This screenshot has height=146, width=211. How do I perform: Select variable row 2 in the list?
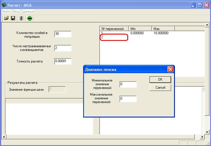(113, 37)
